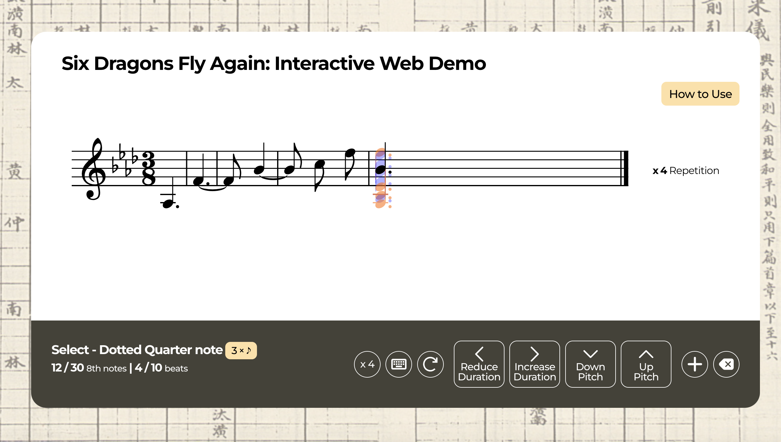
Task: Click the reset/undo circular arrow icon
Action: (x=432, y=364)
